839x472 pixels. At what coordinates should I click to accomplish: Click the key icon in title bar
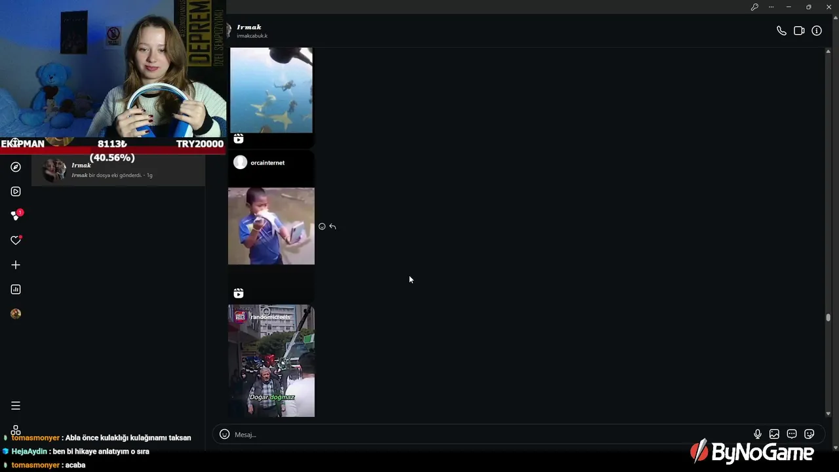754,7
